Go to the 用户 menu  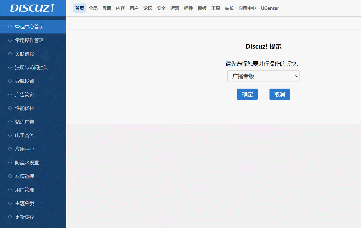tap(134, 8)
